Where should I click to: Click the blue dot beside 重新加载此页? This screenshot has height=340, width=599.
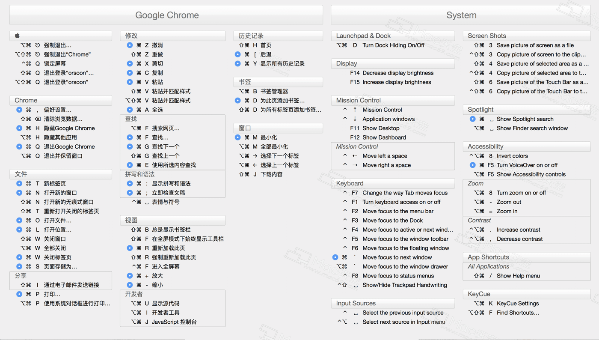[x=130, y=248]
